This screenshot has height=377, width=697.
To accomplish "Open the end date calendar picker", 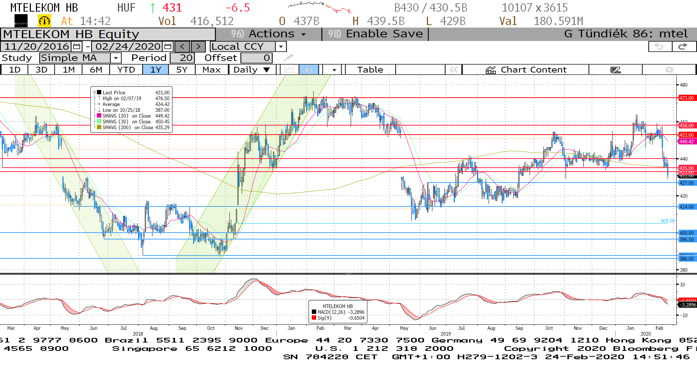I will click(x=168, y=46).
